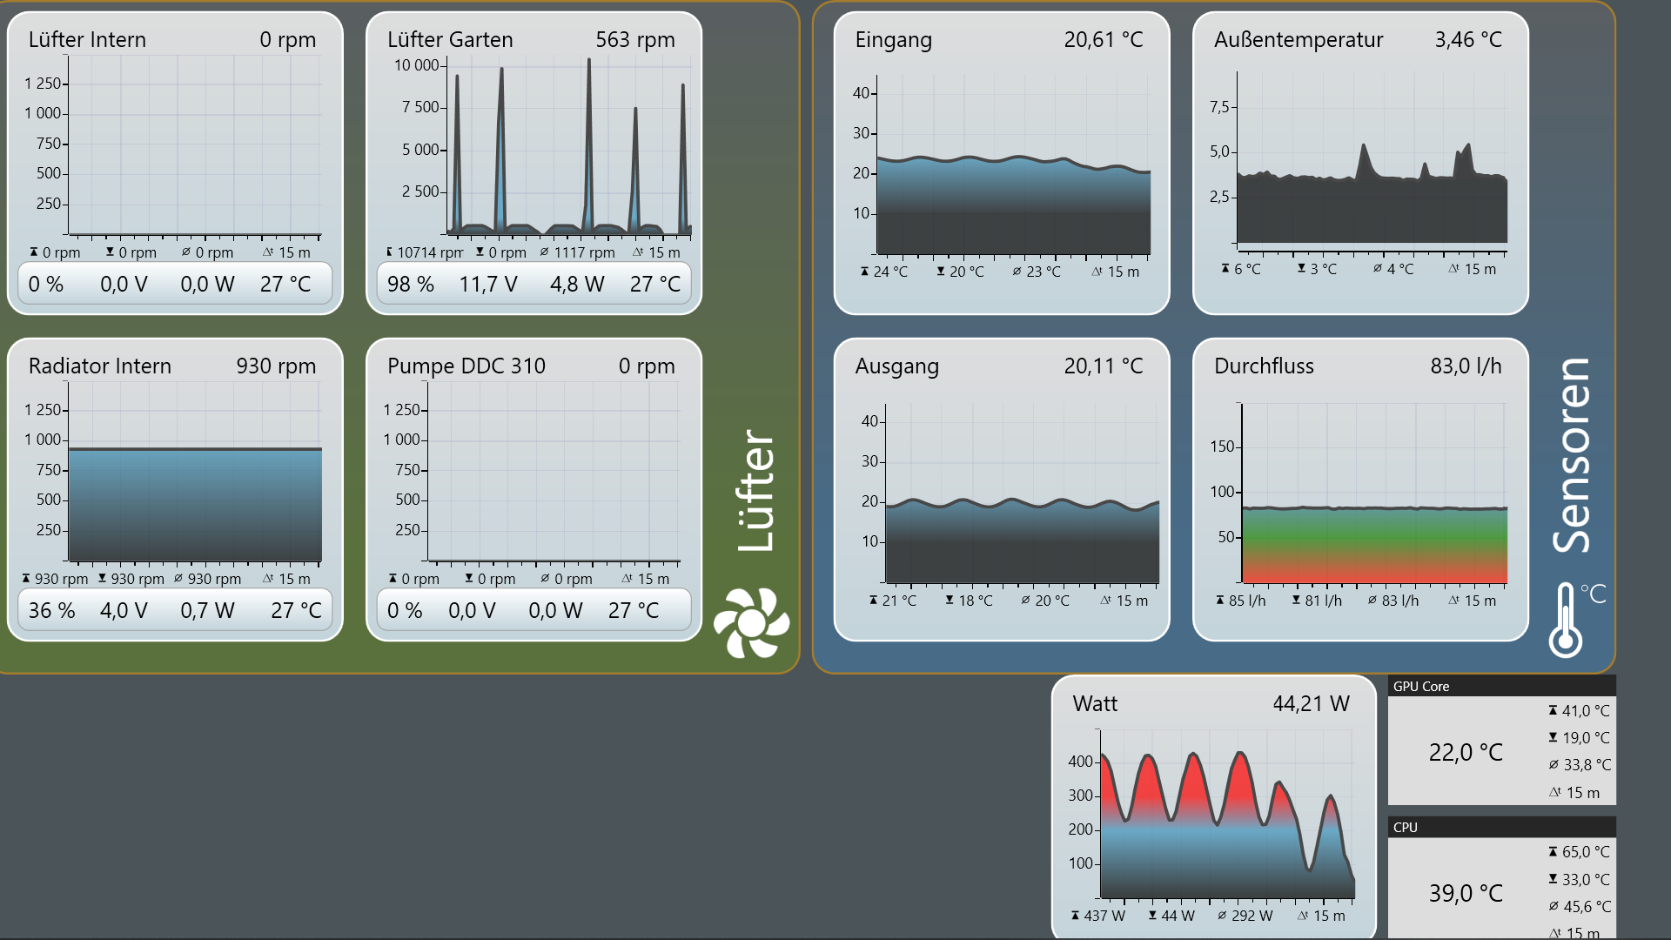The height and width of the screenshot is (940, 1671).
Task: Click the Radiator Intern 930 rpm value
Action: (x=276, y=366)
